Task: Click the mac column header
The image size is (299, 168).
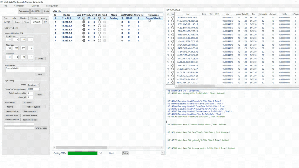Action: click(x=188, y=14)
